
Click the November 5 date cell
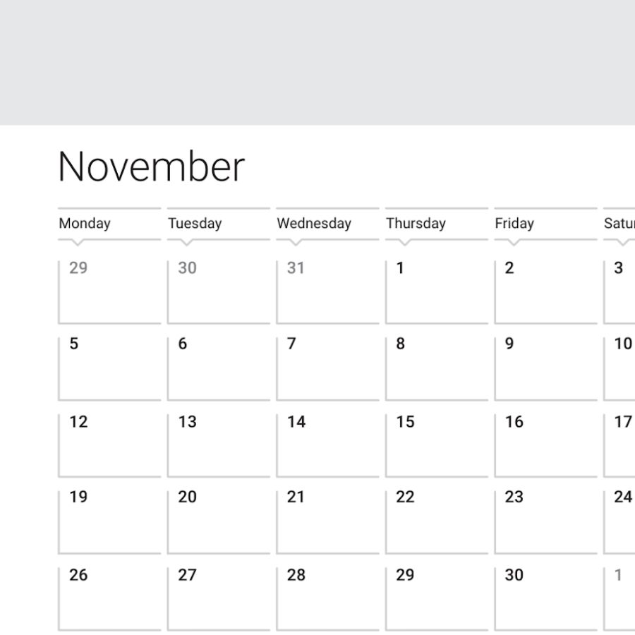click(109, 368)
